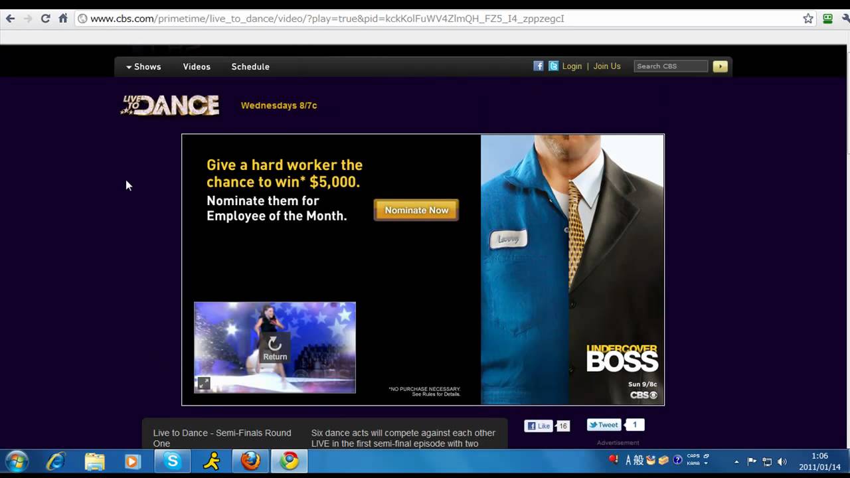Open the Videos menu item
Screen dimensions: 850x478
(x=197, y=66)
